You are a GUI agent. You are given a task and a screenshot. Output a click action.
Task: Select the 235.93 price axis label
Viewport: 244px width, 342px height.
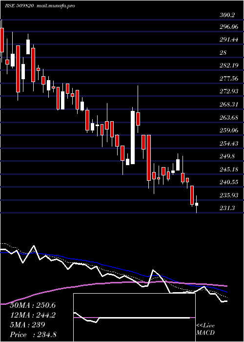(228, 195)
